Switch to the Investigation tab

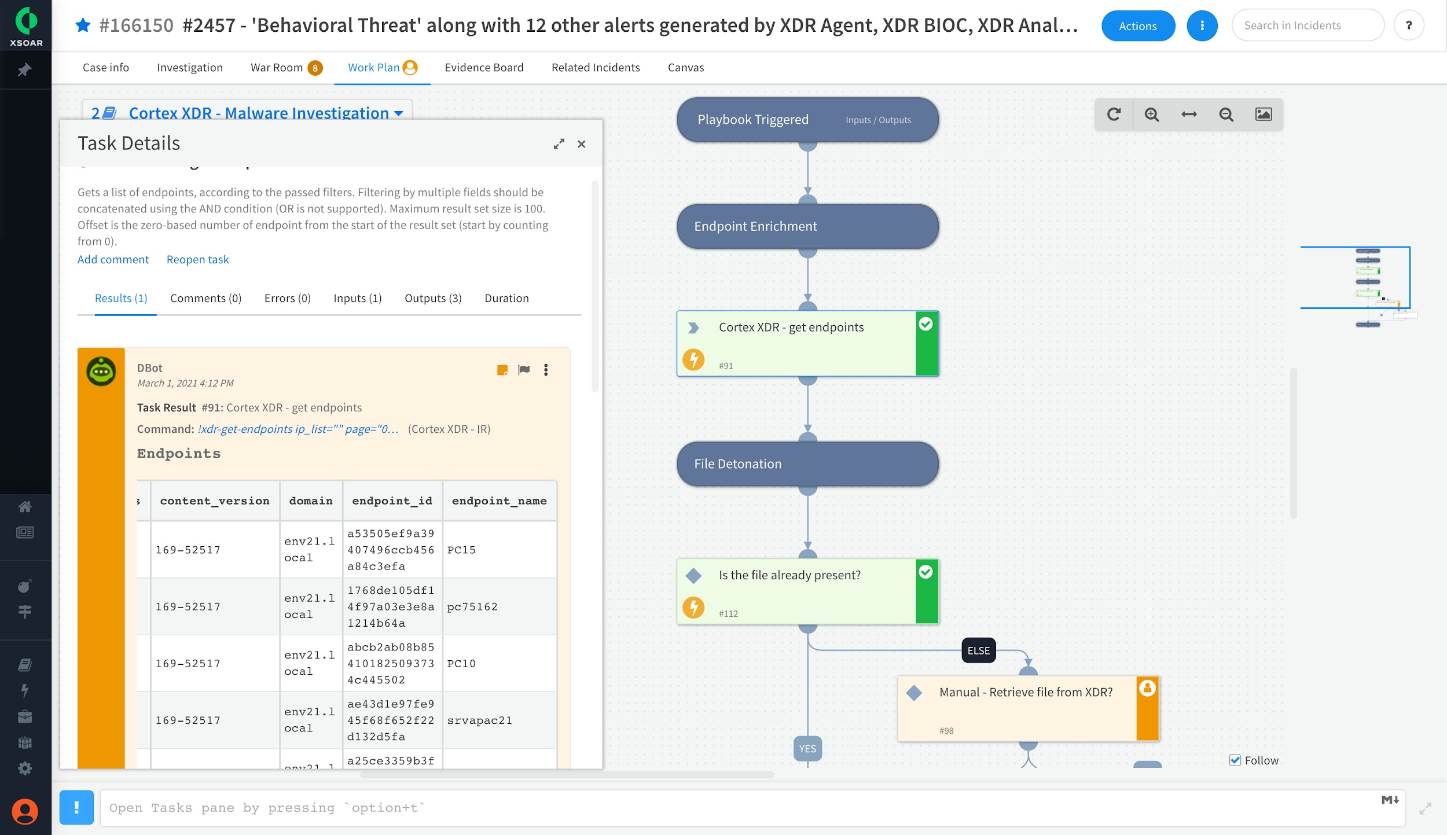[190, 67]
